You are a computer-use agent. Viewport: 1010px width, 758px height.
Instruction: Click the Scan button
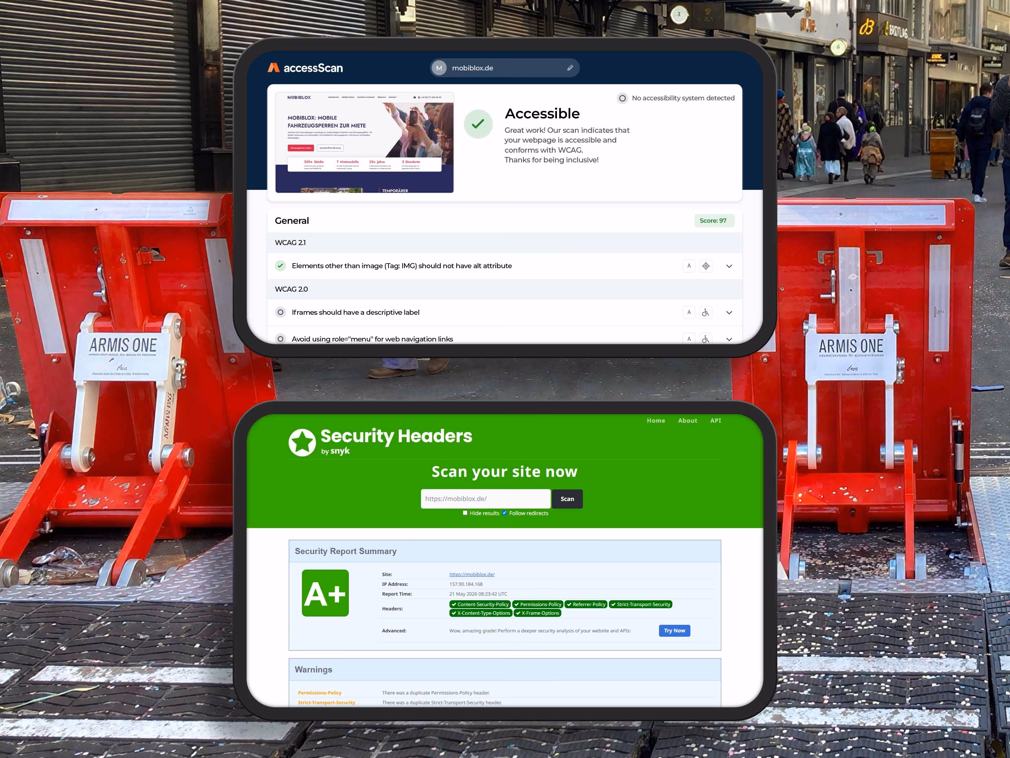pyautogui.click(x=567, y=499)
